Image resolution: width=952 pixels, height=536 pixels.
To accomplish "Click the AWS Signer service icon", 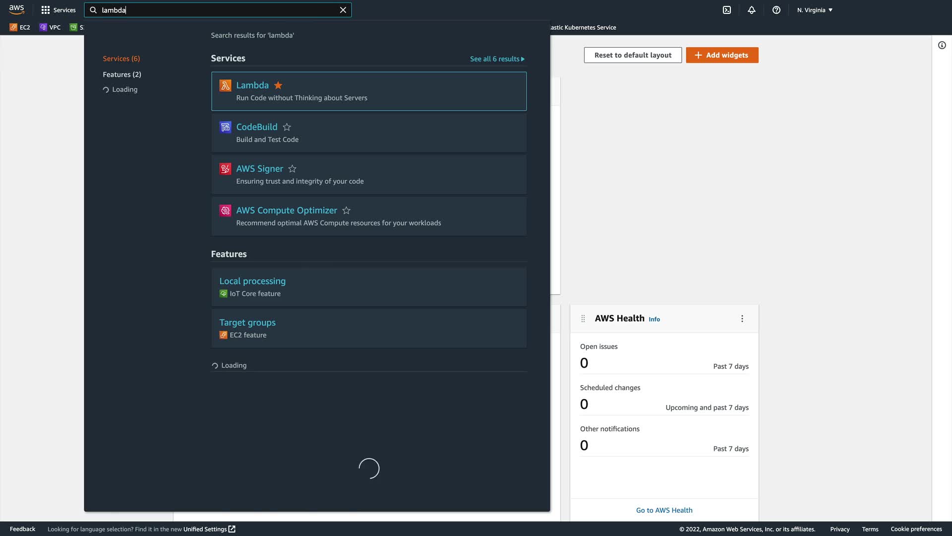I will (225, 169).
